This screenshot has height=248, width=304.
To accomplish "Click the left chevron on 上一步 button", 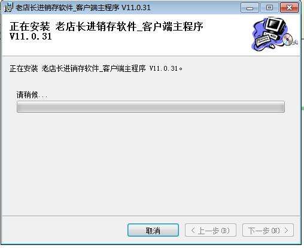I will click(193, 230).
